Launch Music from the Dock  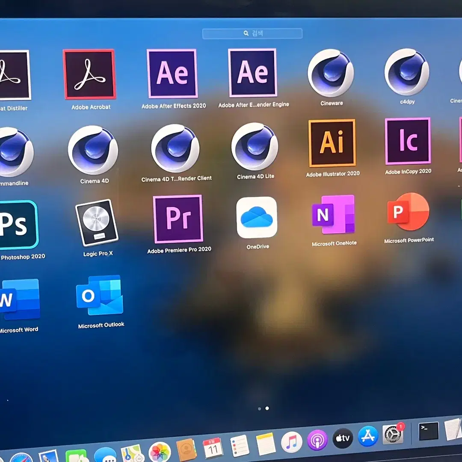[x=291, y=442]
